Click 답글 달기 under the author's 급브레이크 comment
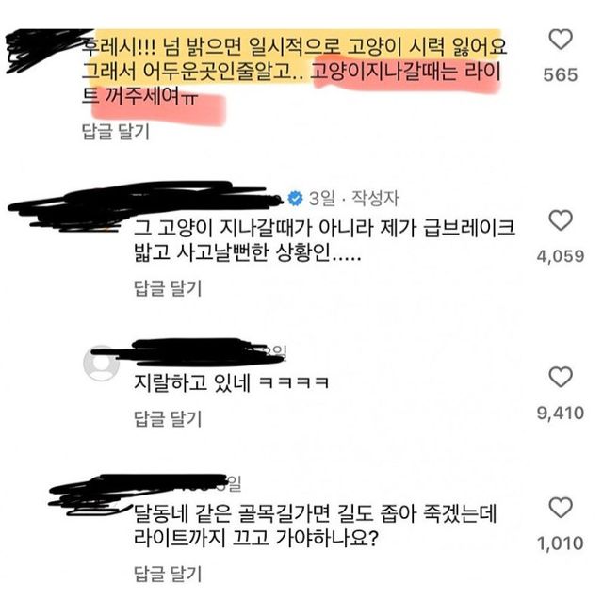This screenshot has height=600, width=603. point(168,288)
